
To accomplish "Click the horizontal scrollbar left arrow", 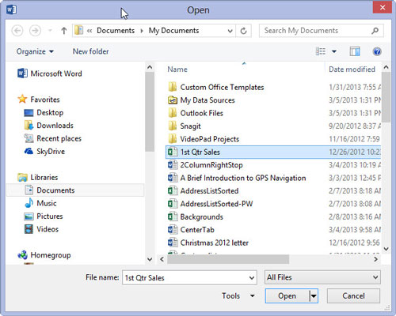I will 162,259.
